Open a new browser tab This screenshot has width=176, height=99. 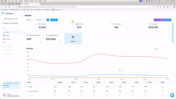click(x=42, y=4)
